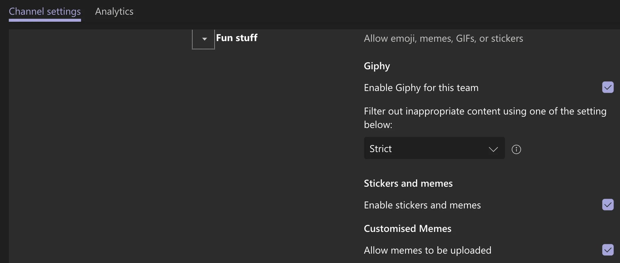Click the Fun stuff section heading
This screenshot has height=263, width=620.
click(237, 38)
